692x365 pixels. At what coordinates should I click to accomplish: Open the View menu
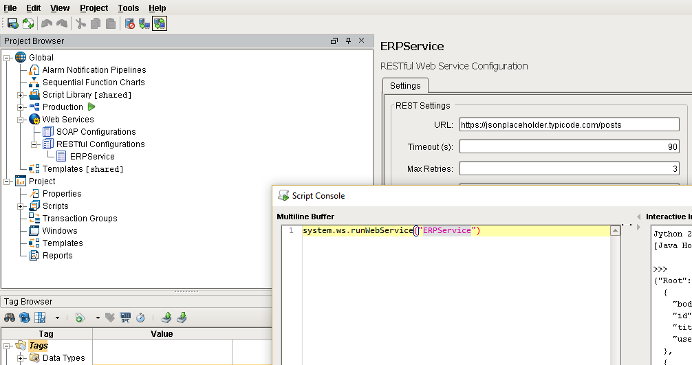[60, 8]
